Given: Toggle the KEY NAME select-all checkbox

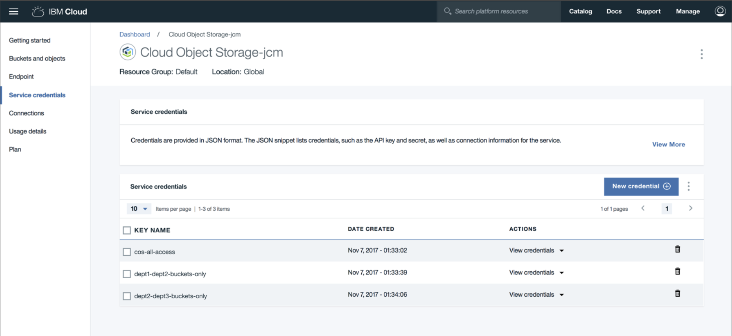Looking at the screenshot, I should point(127,230).
